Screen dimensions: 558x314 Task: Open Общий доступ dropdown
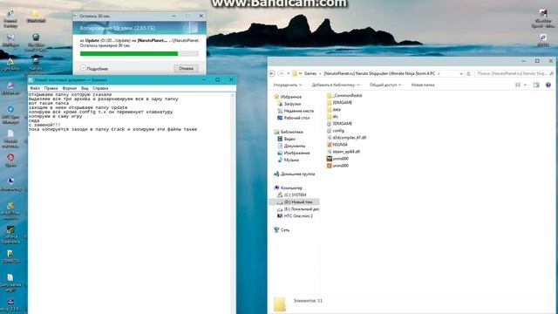point(385,85)
